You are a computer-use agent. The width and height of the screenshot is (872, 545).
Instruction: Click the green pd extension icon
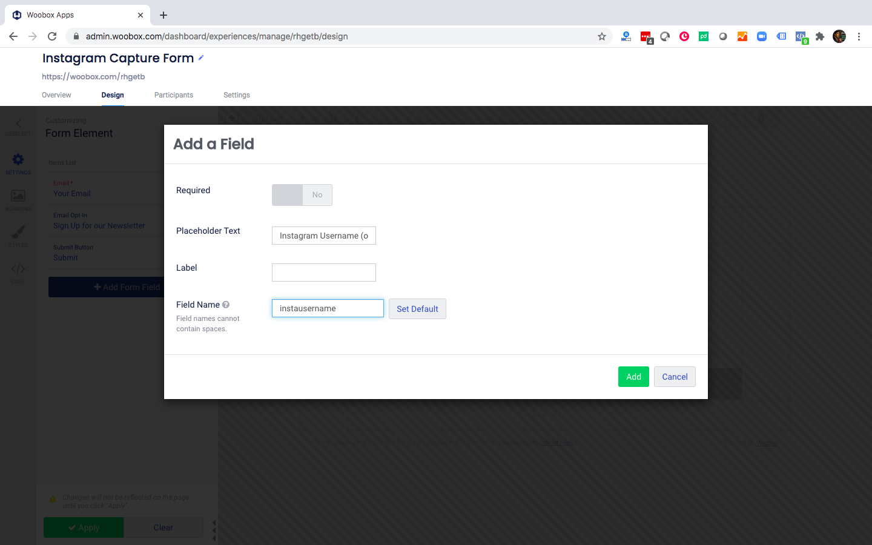tap(704, 36)
